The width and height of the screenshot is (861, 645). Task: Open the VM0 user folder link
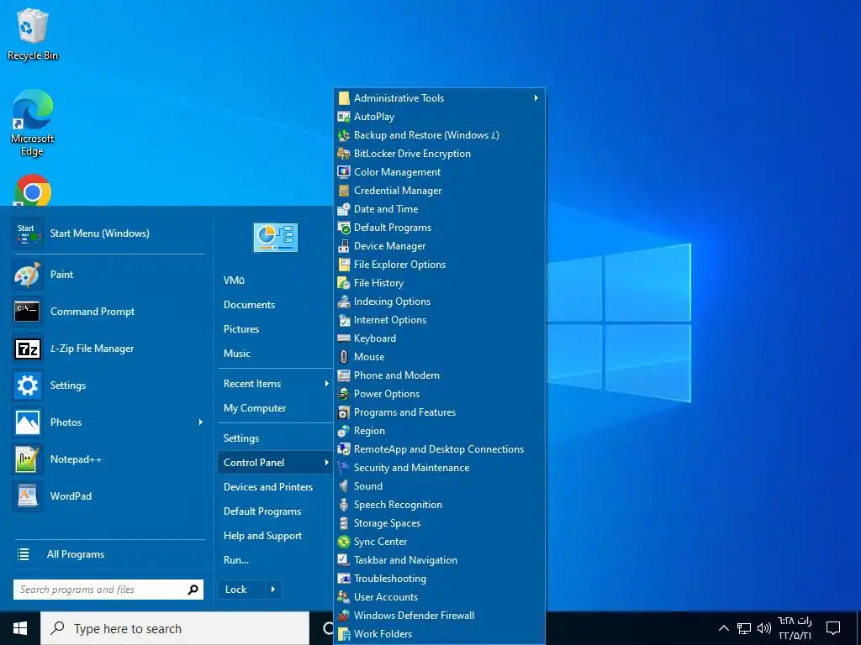tap(234, 281)
